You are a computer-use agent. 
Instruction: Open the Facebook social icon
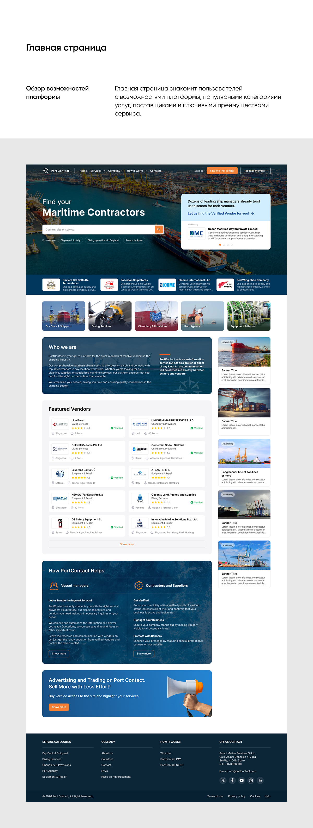[x=232, y=780]
